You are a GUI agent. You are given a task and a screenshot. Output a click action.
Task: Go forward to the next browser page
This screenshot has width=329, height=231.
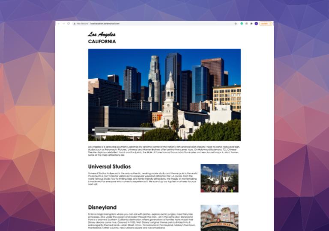(x=63, y=24)
